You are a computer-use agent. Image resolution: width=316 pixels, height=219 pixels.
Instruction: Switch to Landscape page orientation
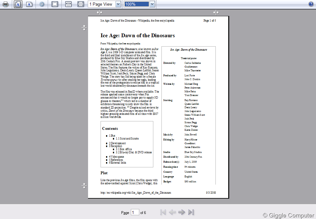pyautogui.click(x=29, y=4)
